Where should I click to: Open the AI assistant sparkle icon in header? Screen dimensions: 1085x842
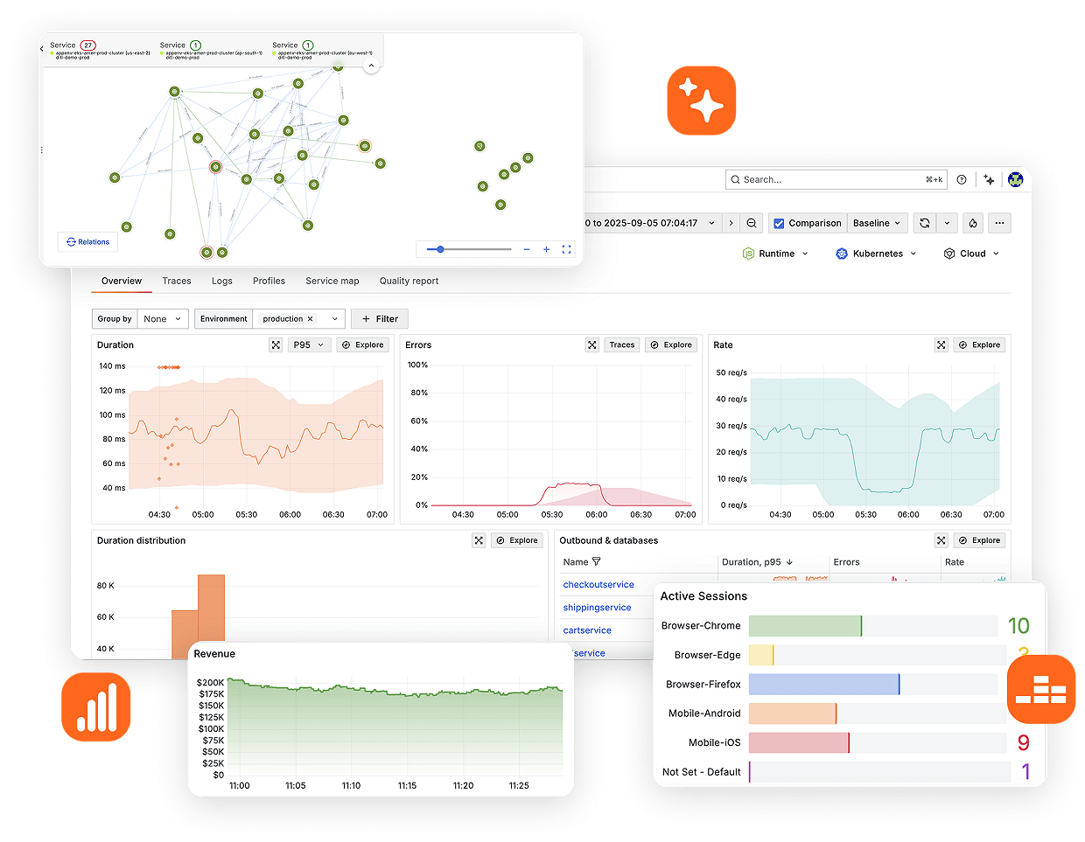pos(989,179)
